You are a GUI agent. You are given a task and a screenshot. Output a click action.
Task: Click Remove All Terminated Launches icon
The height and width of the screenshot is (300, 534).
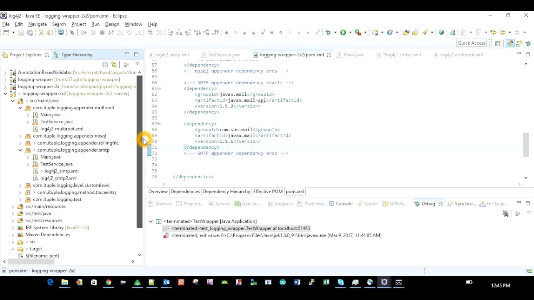point(506,213)
